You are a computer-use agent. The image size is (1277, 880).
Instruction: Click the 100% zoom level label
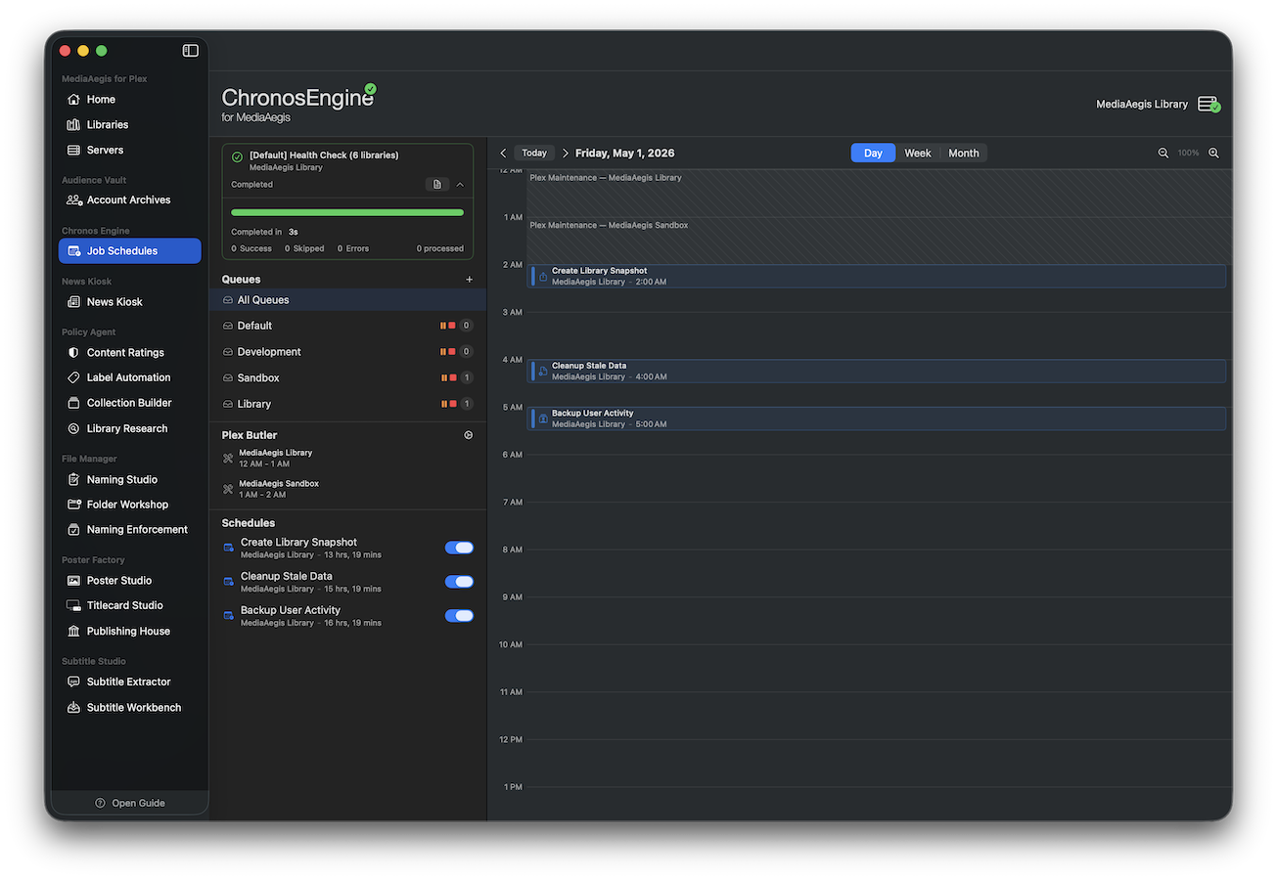(1188, 154)
